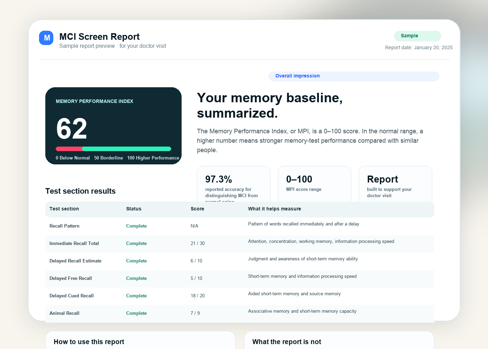Image resolution: width=488 pixels, height=349 pixels.
Task: Click the 50 Borderline scale label
Action: click(x=108, y=158)
